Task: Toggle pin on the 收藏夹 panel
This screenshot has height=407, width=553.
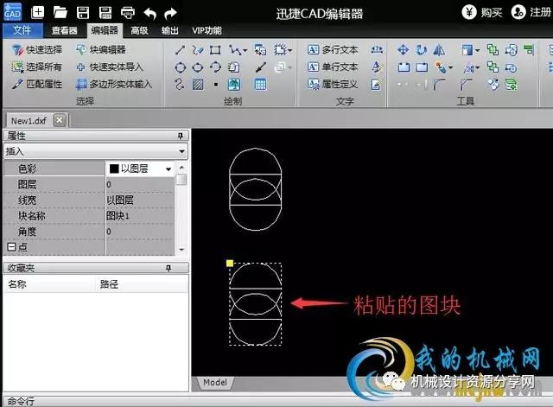Action: point(181,269)
